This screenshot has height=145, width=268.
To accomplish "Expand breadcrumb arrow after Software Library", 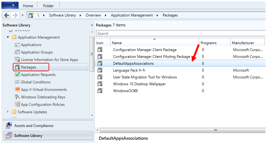I will 80,15.
